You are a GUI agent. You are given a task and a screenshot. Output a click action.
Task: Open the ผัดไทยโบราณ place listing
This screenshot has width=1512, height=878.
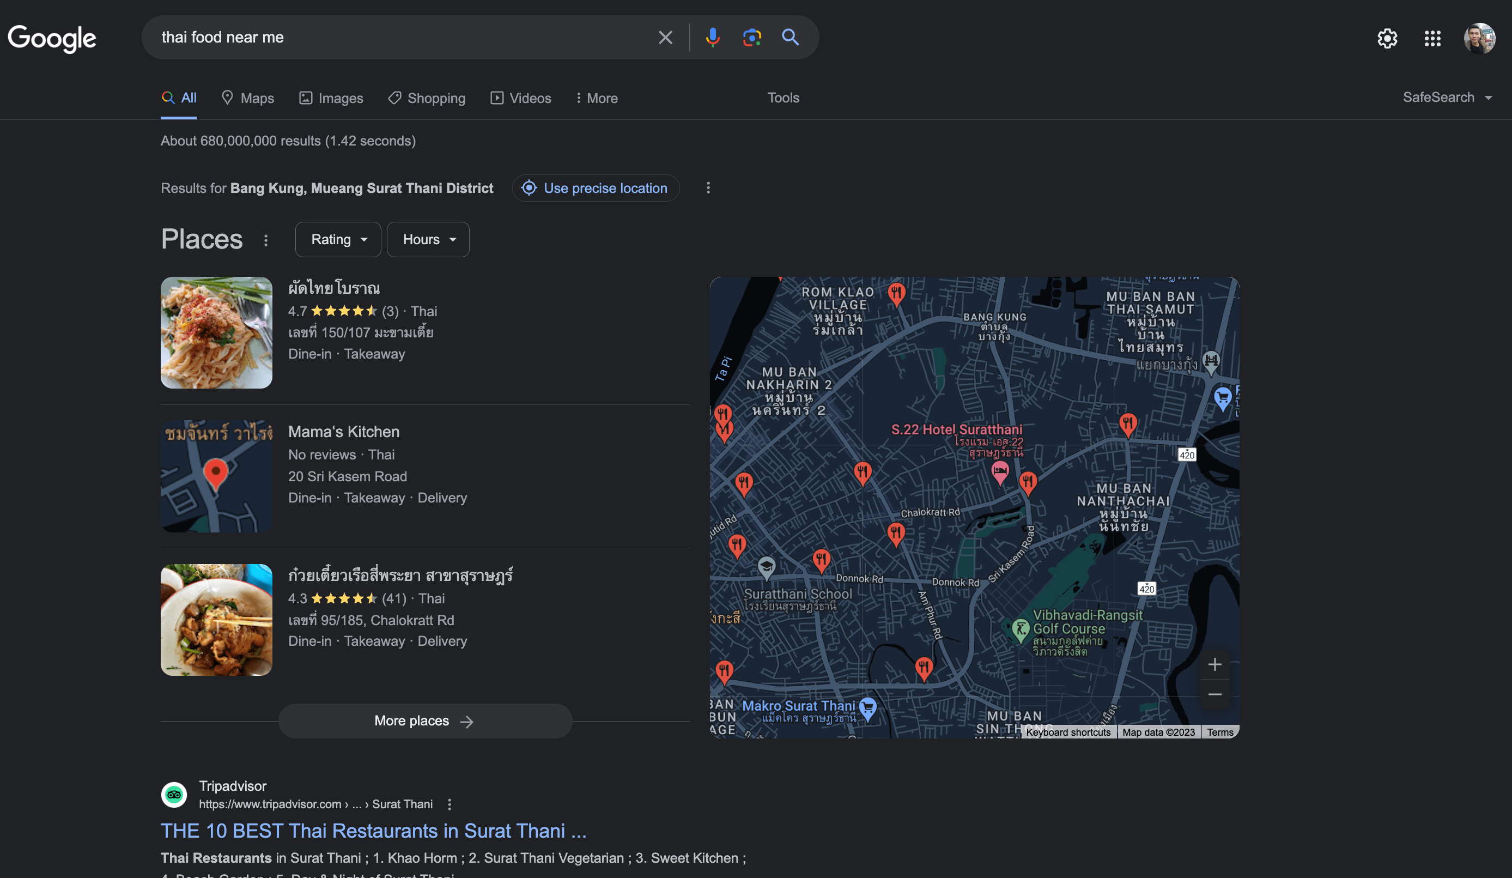(x=333, y=288)
